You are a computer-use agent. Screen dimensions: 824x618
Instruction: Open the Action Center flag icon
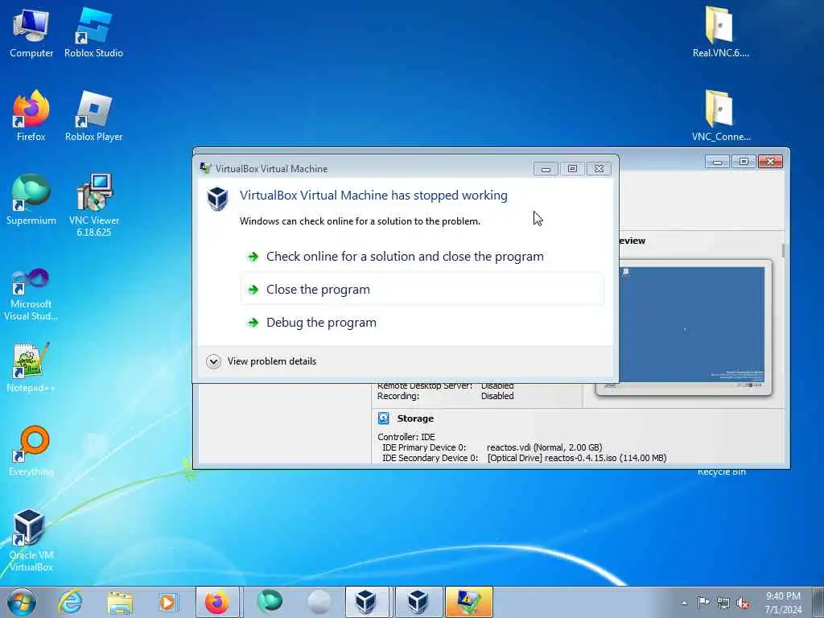[x=703, y=603]
